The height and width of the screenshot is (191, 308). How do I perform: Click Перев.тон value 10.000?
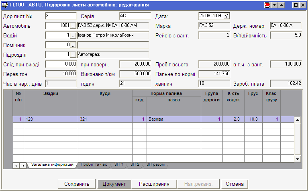click(x=61, y=74)
